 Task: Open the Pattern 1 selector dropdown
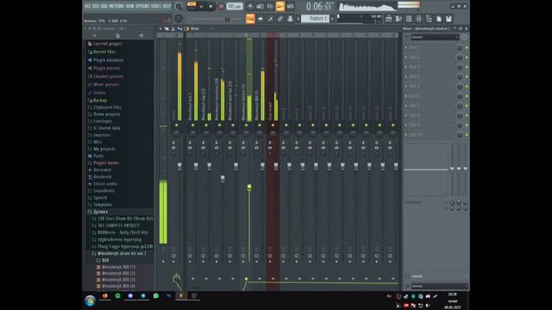tap(316, 19)
